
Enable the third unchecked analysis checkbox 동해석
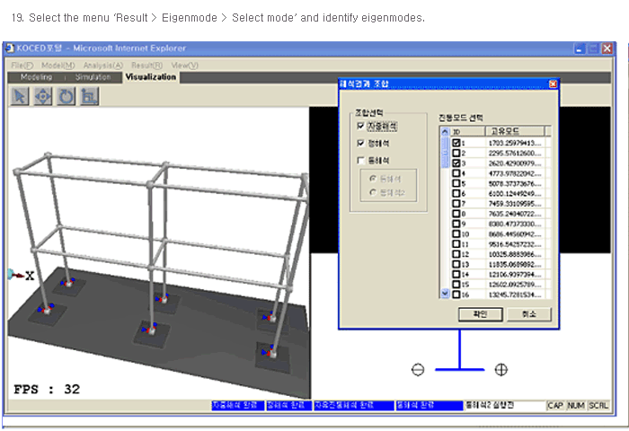point(361,160)
